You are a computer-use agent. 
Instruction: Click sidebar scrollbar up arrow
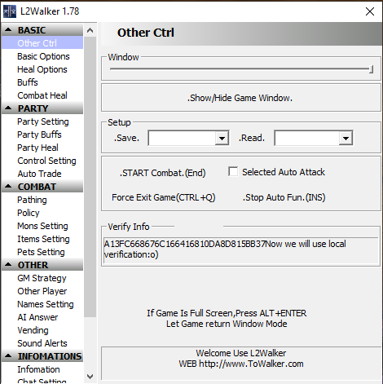point(90,30)
